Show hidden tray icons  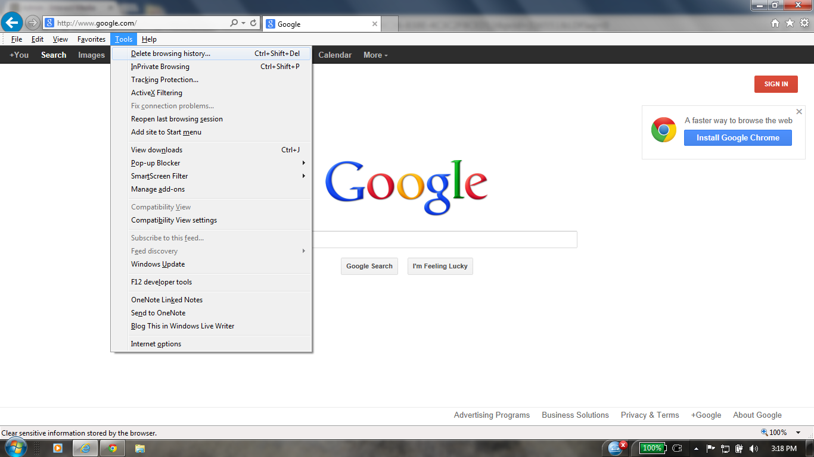tap(696, 448)
